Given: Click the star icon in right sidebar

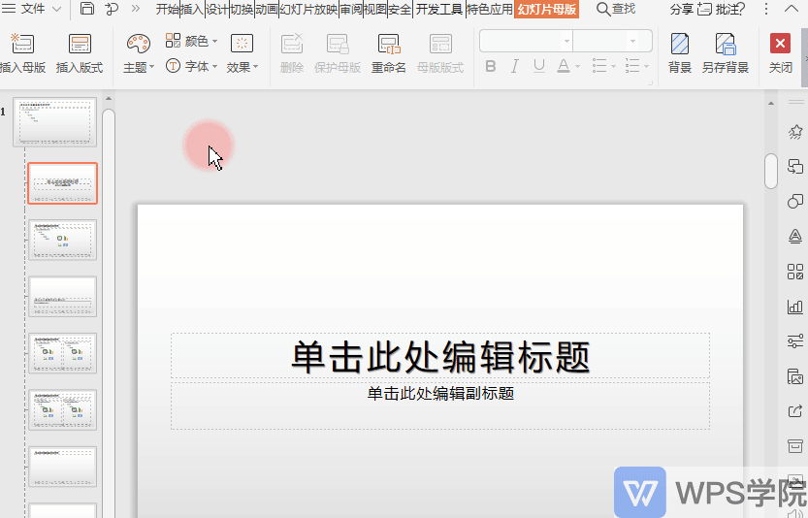Looking at the screenshot, I should pyautogui.click(x=795, y=131).
